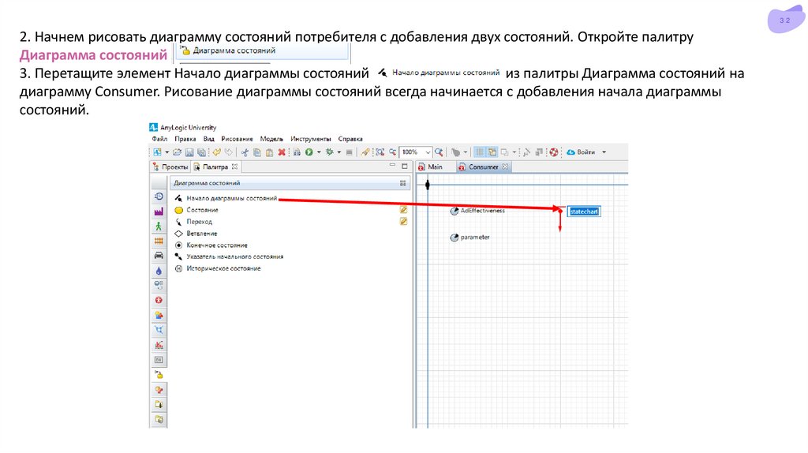Click the Build model icon

[x=297, y=152]
